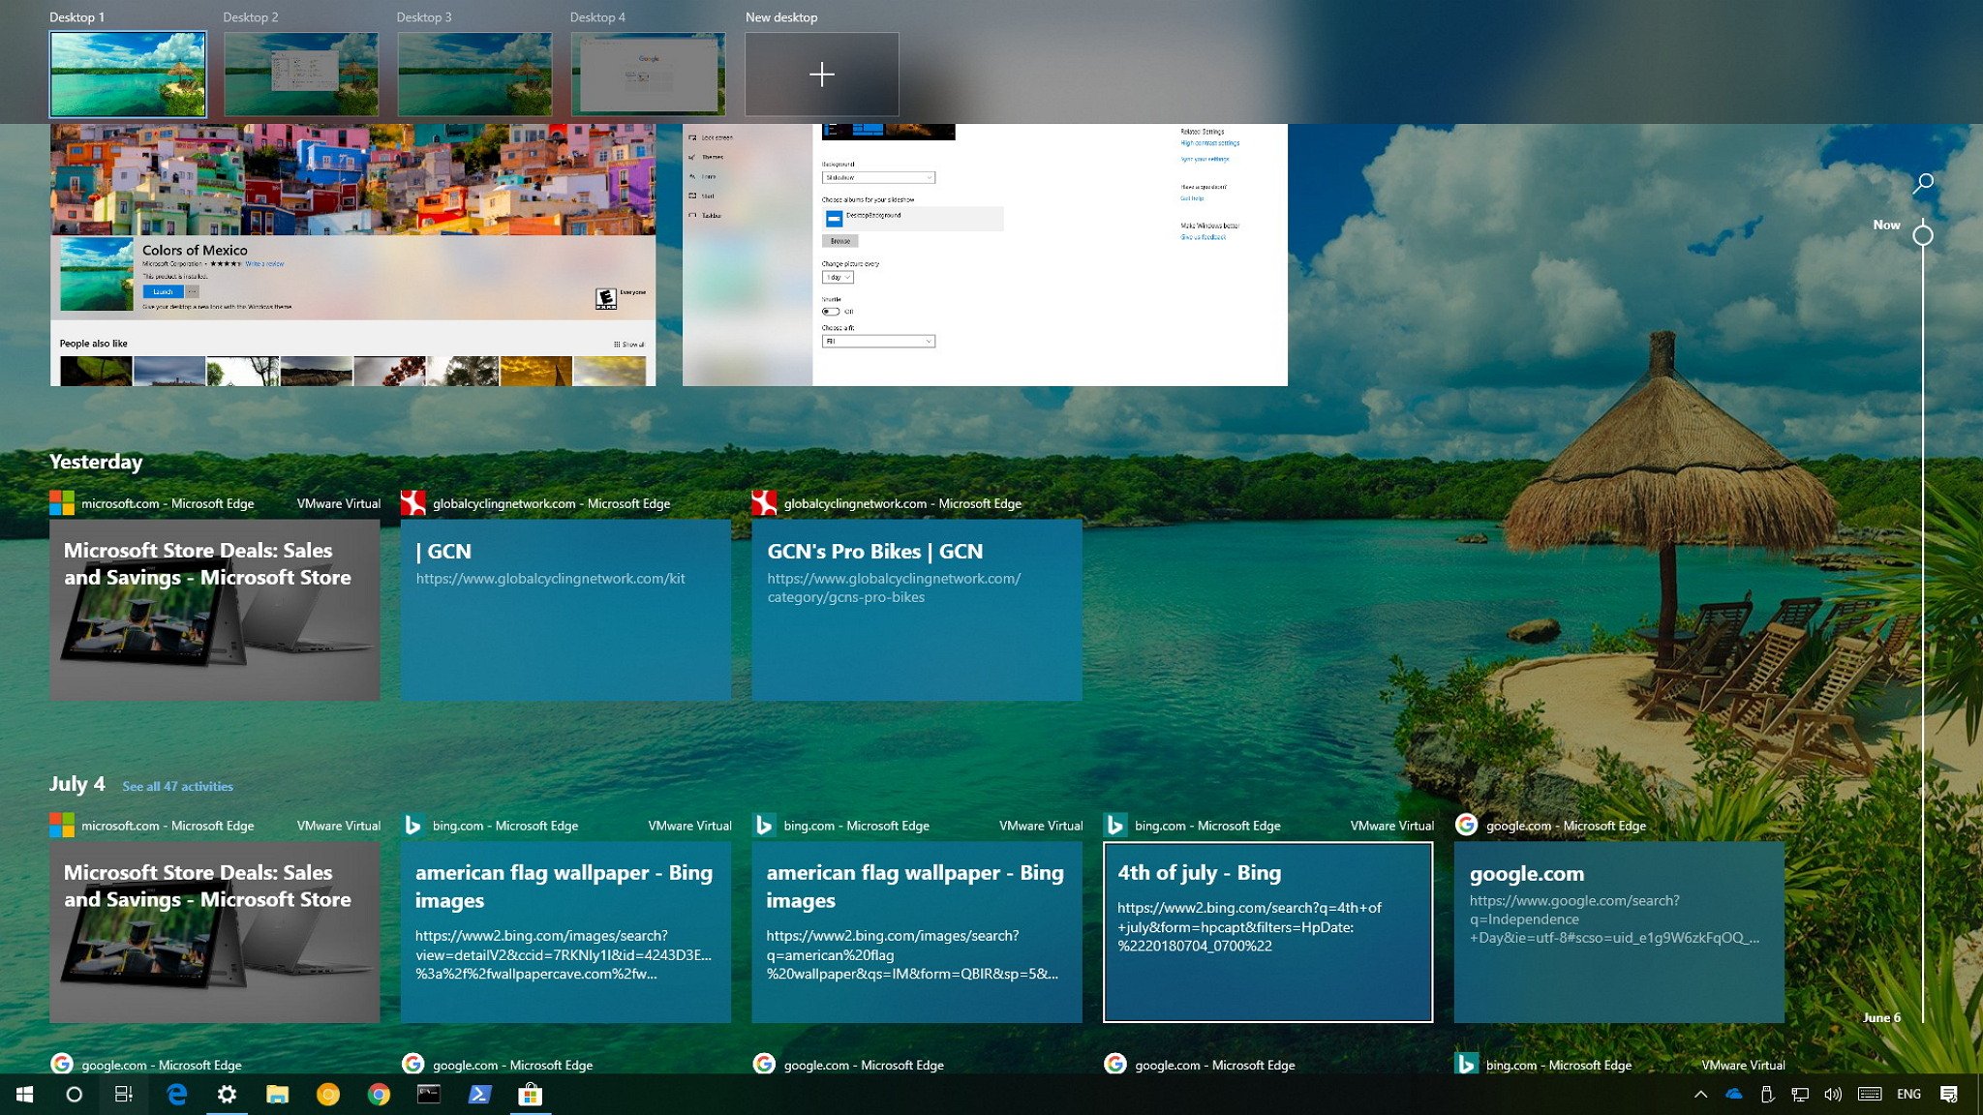Expand Desktop 4 virtual desktop
1983x1115 pixels.
(x=649, y=74)
